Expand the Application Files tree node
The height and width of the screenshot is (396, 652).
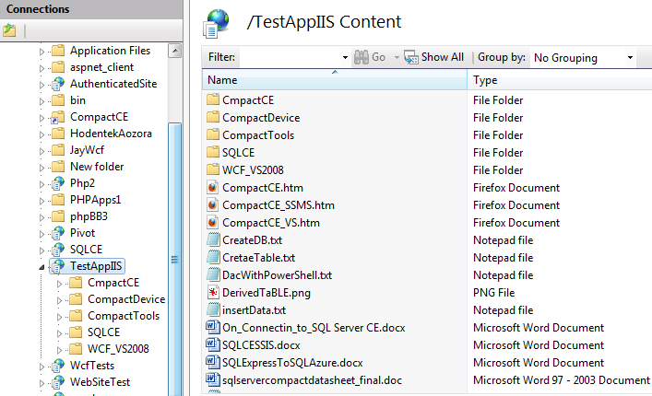pyautogui.click(x=41, y=52)
